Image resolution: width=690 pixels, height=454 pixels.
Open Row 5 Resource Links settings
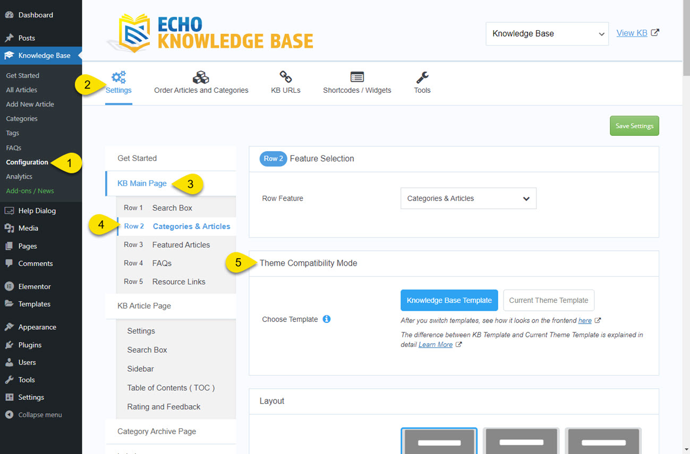point(176,282)
